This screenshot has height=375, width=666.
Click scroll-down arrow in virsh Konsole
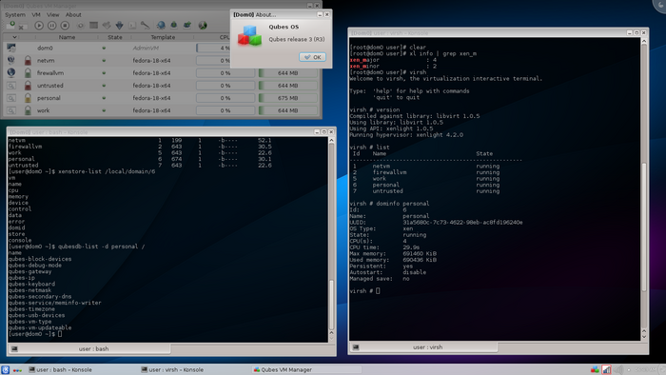644,337
